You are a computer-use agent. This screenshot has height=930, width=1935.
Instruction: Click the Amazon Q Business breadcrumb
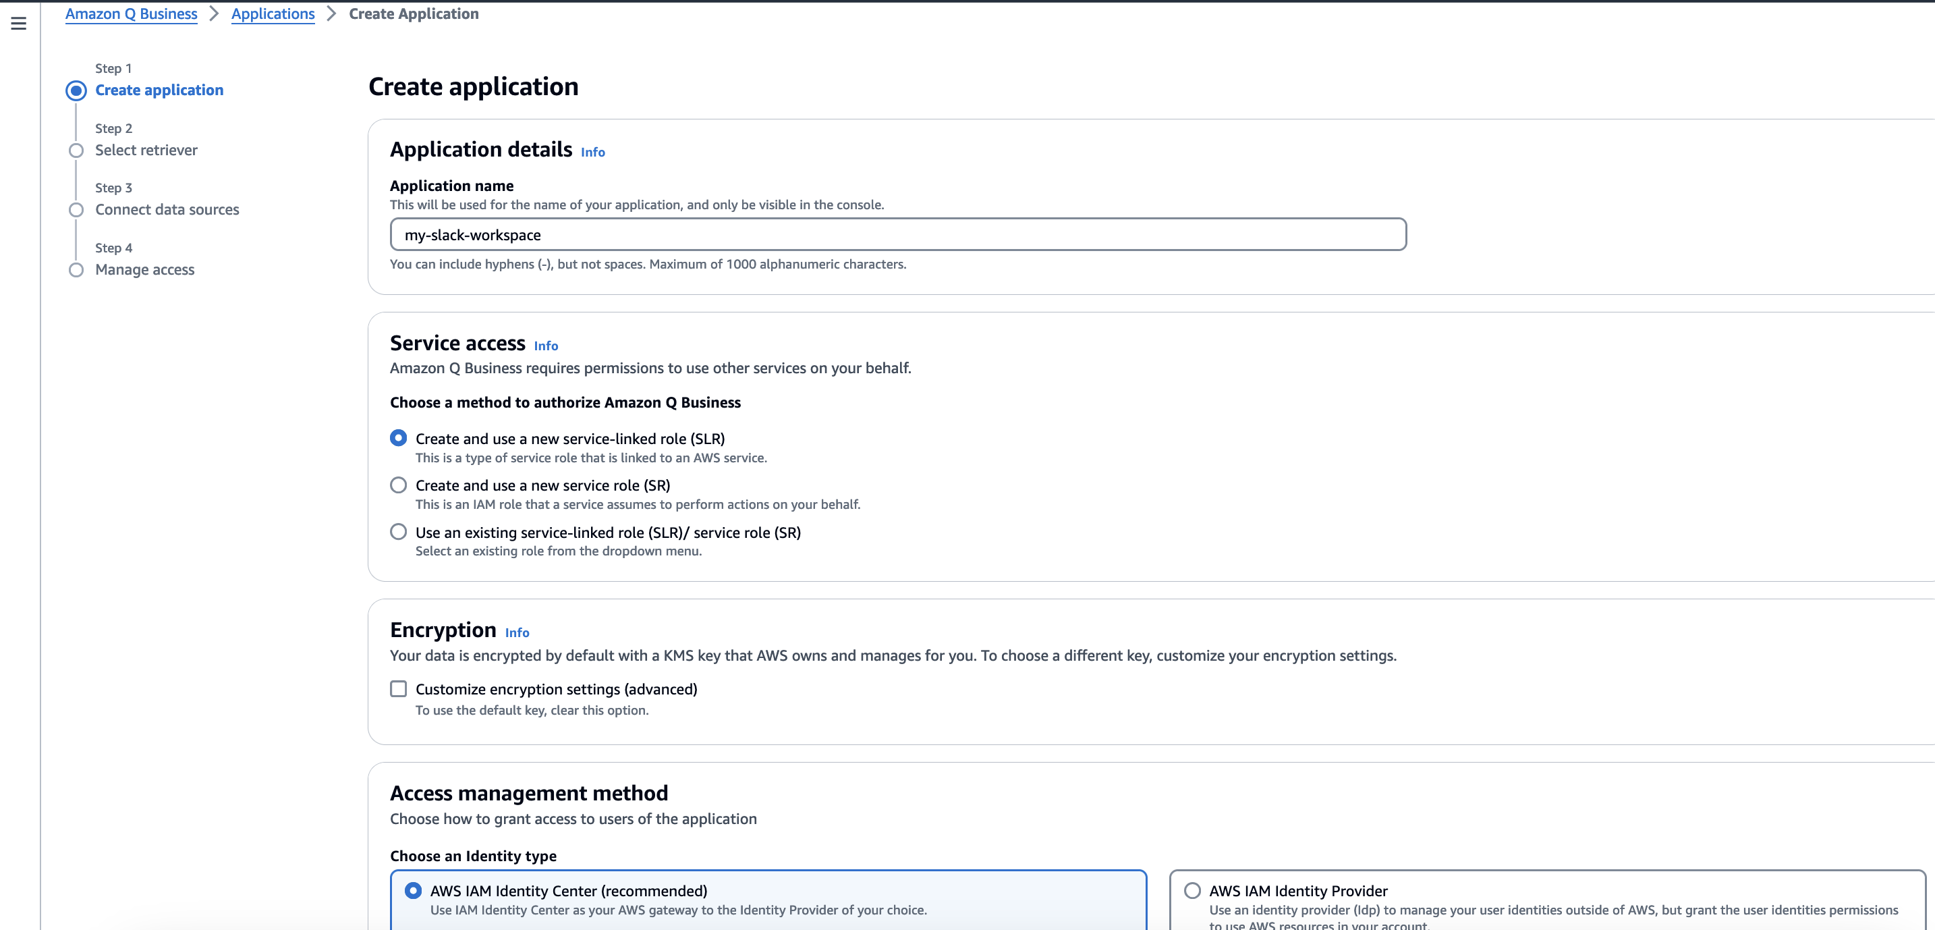point(131,13)
